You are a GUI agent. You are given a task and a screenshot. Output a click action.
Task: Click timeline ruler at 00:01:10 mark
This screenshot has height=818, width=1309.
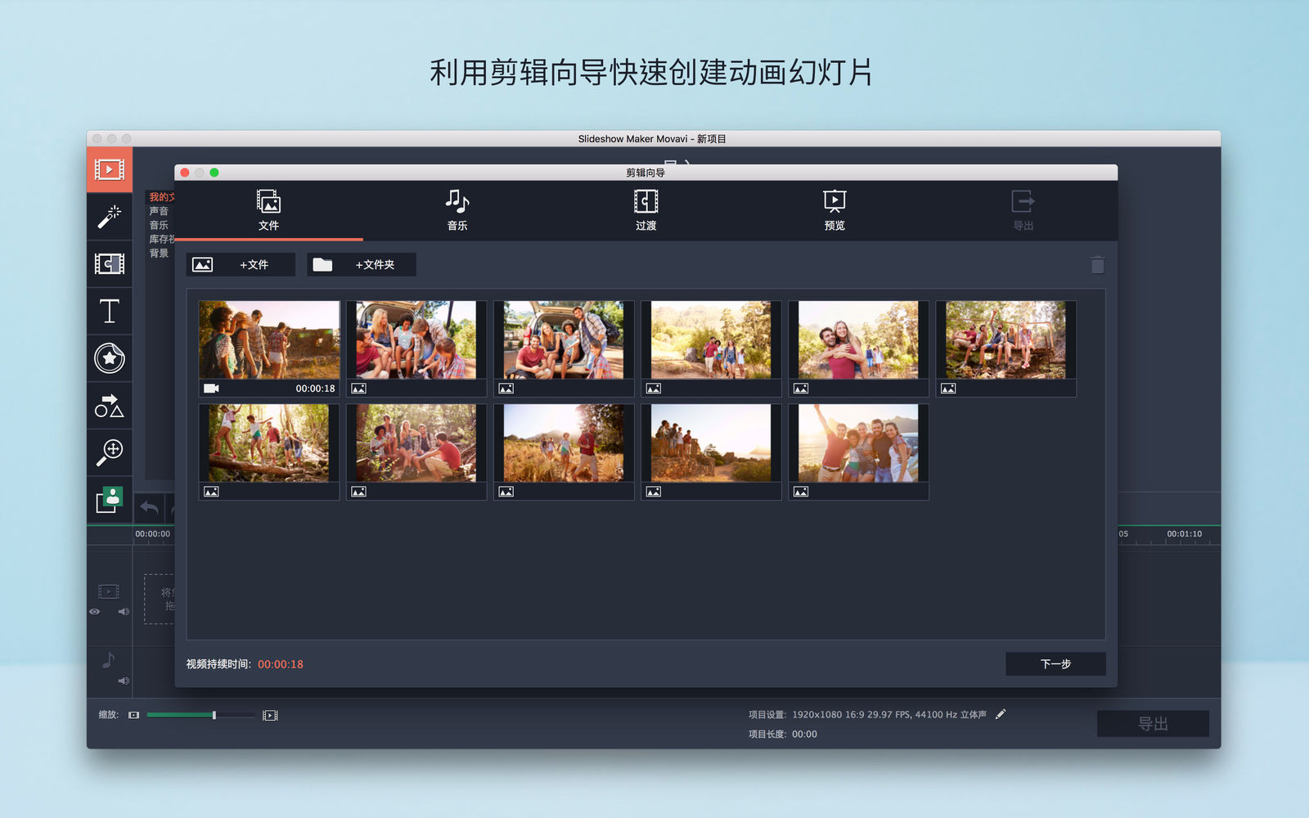[x=1184, y=534]
